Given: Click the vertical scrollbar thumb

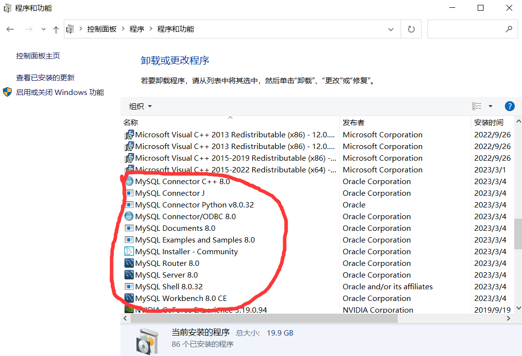Looking at the screenshot, I should click(x=518, y=234).
